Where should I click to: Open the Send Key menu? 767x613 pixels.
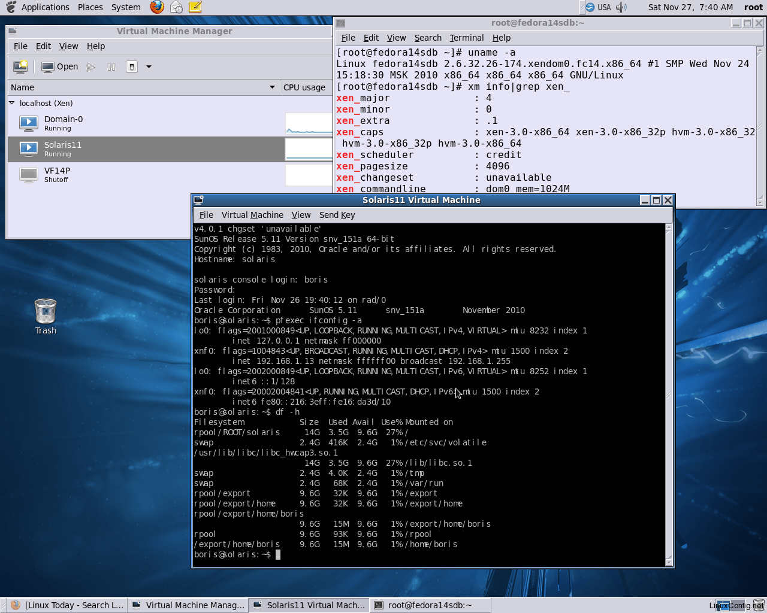click(x=337, y=215)
